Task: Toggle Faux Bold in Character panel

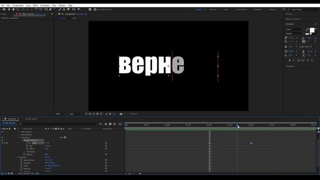Action: pos(289,60)
